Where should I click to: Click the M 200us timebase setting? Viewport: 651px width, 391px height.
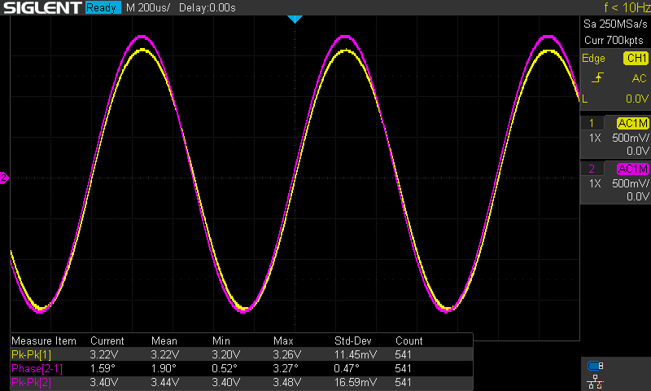pos(151,8)
